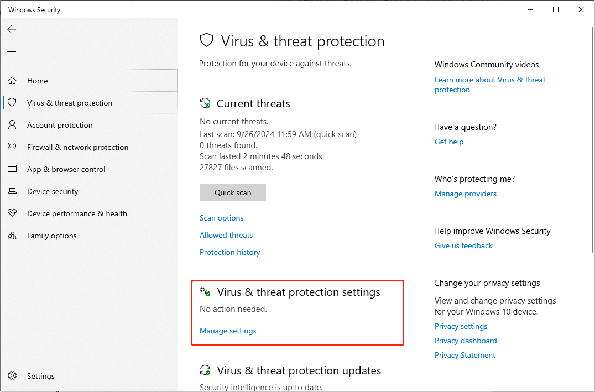The width and height of the screenshot is (595, 392).
Task: Click the back arrow icon
Action: pyautogui.click(x=12, y=29)
